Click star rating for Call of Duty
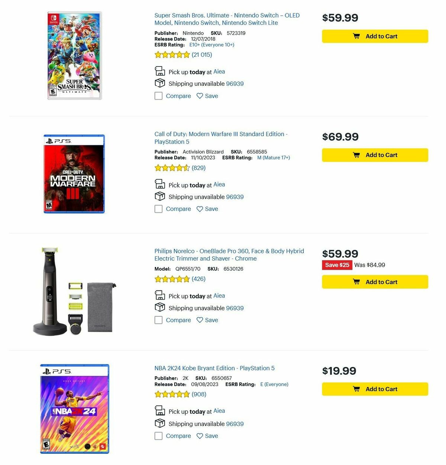The width and height of the screenshot is (446, 465). pos(172,168)
